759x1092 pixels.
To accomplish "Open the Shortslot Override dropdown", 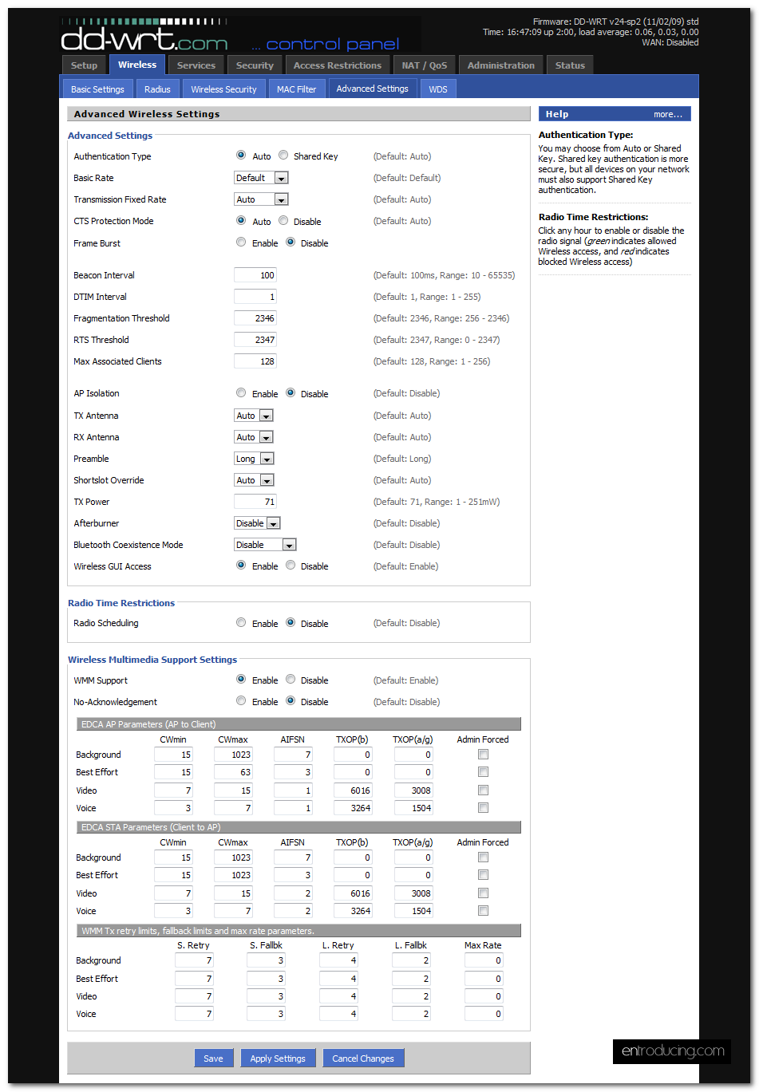I will [254, 480].
